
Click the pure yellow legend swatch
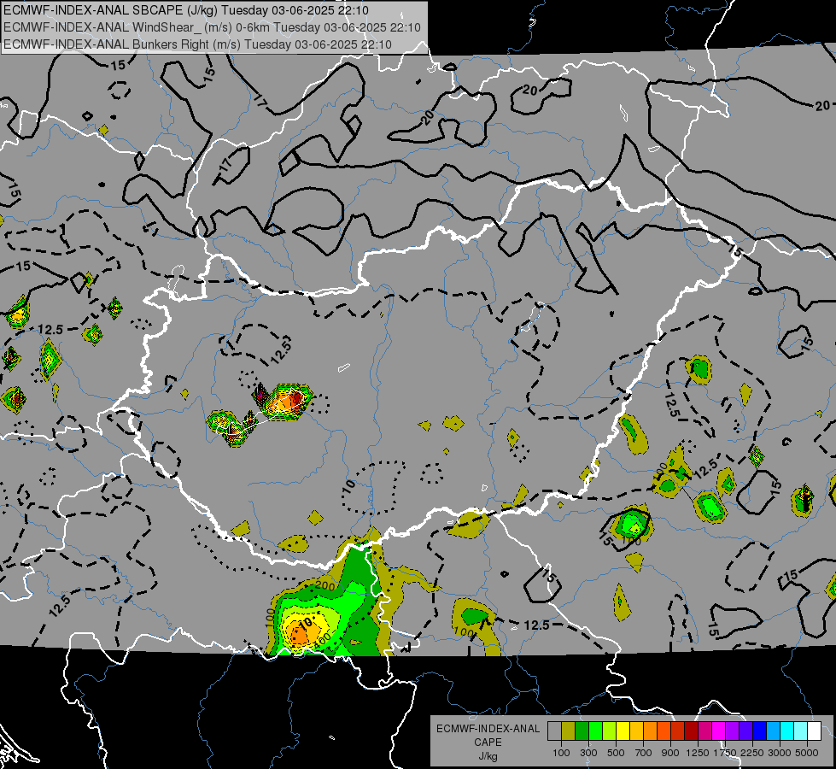623,731
